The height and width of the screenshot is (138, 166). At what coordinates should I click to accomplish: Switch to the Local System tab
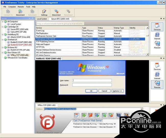42,19
